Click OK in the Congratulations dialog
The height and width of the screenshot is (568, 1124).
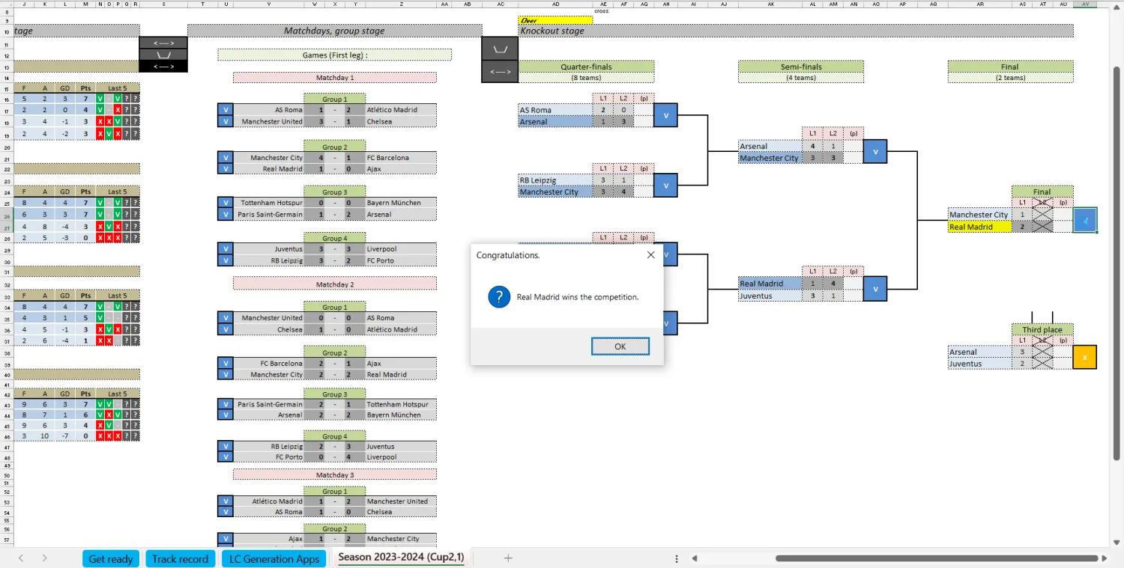[x=620, y=346]
